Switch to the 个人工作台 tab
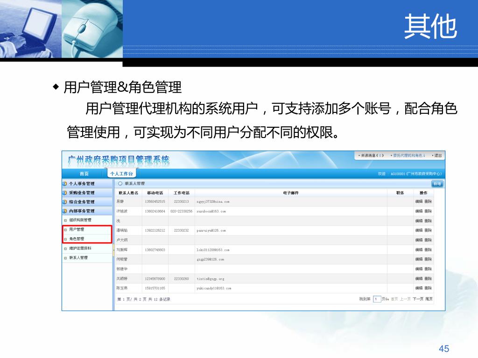This screenshot has width=478, height=358. (x=122, y=173)
